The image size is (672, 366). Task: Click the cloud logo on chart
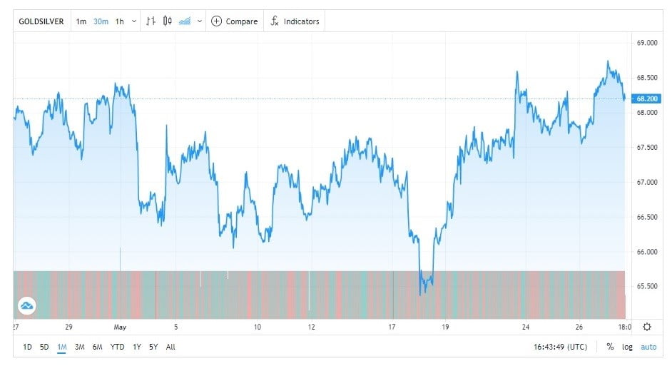point(27,306)
